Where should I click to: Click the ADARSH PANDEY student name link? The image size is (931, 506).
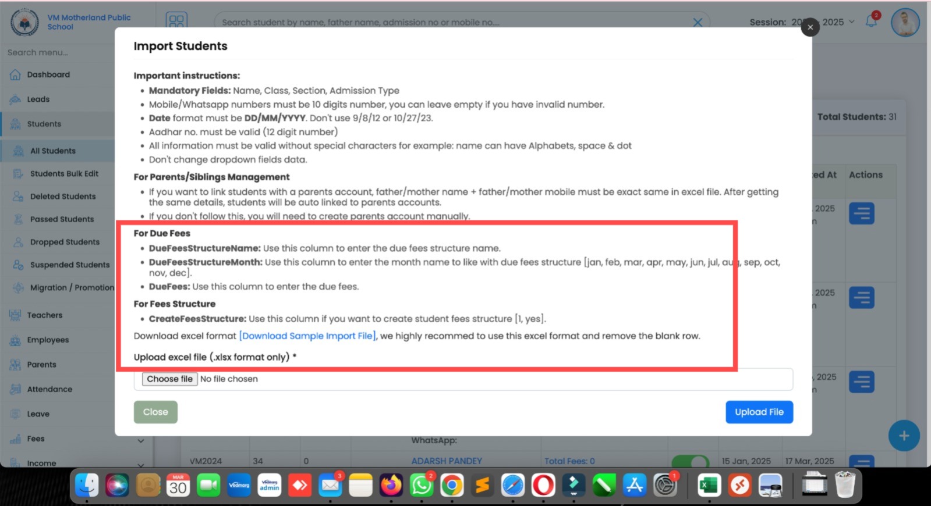447,461
